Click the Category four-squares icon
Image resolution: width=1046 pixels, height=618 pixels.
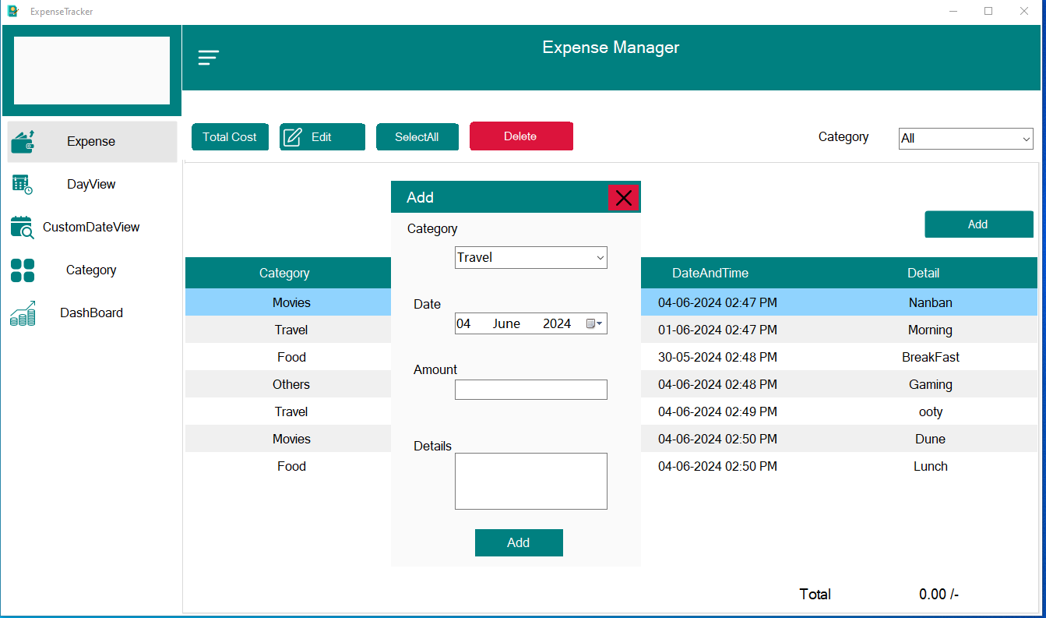pyautogui.click(x=23, y=270)
